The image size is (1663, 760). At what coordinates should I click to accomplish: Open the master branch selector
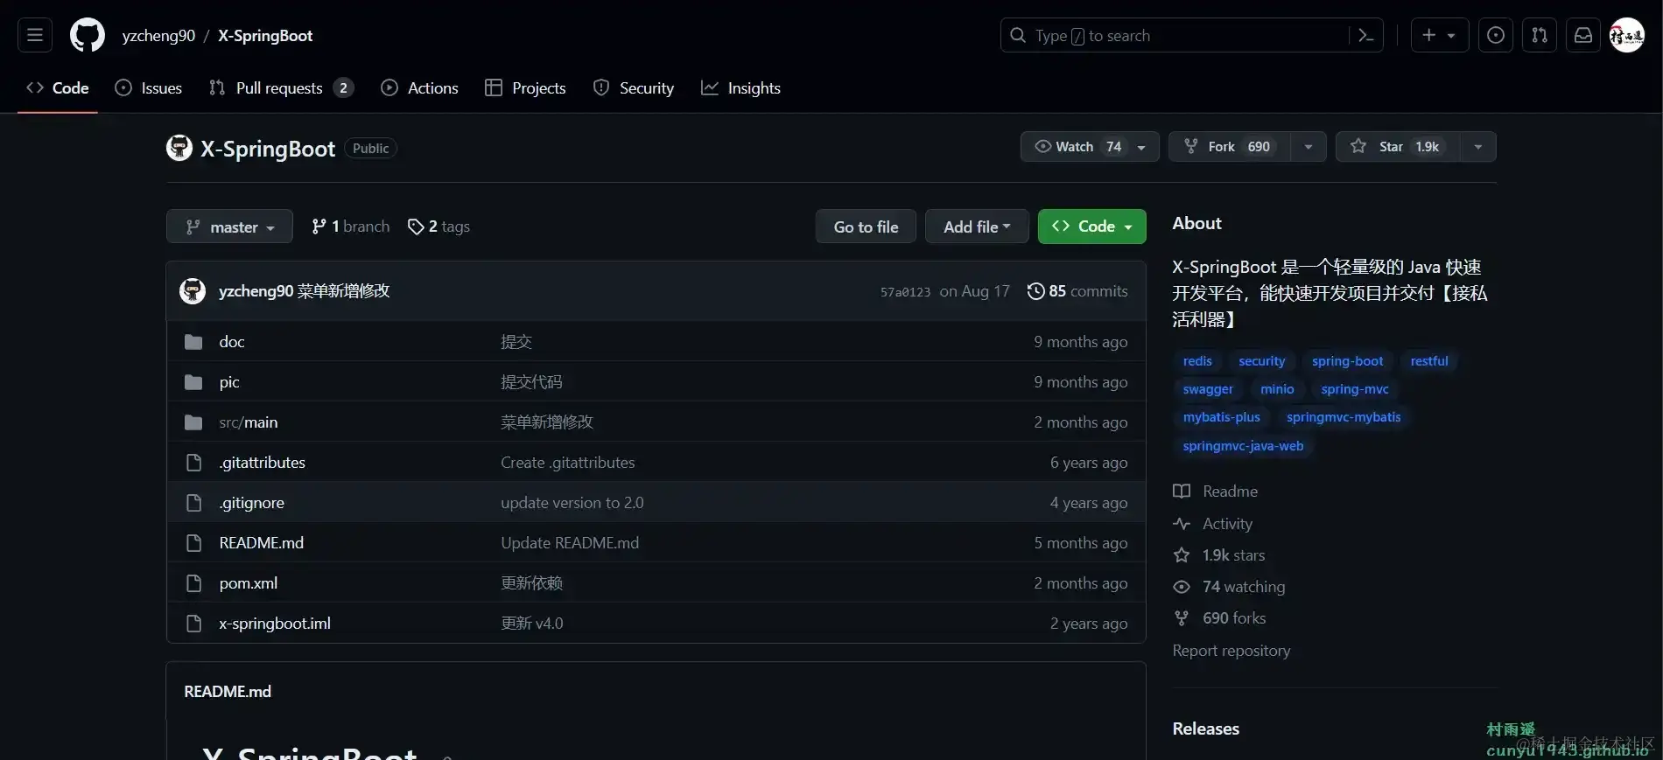click(229, 227)
